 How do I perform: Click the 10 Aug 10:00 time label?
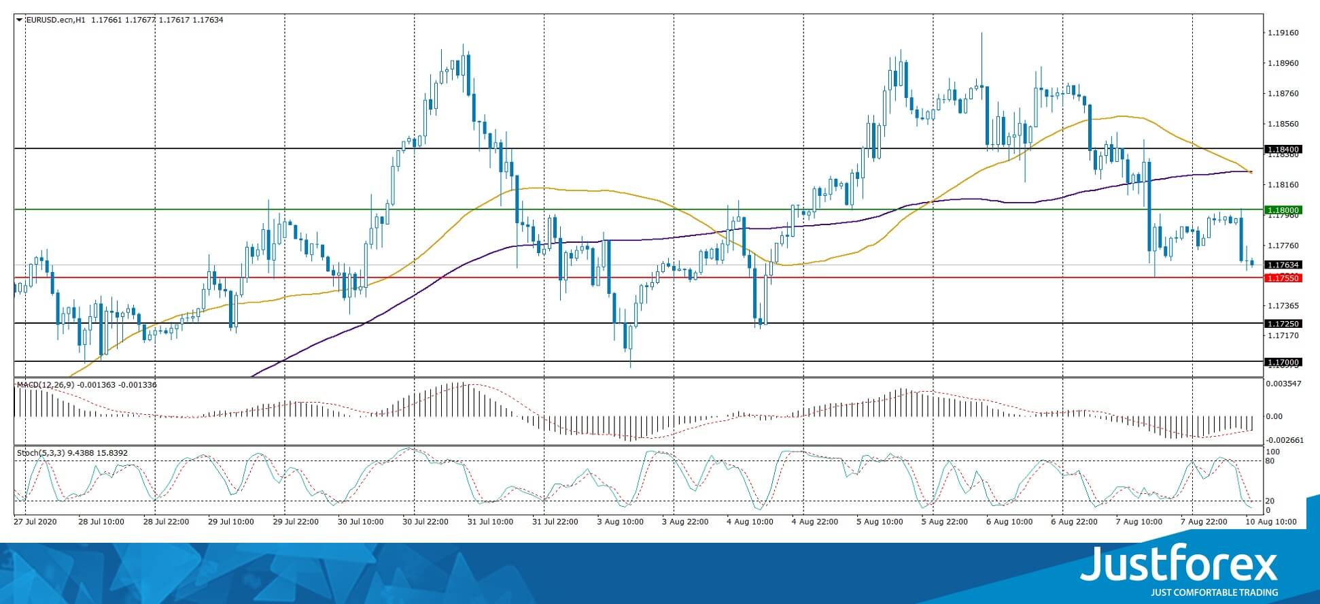pyautogui.click(x=1272, y=522)
